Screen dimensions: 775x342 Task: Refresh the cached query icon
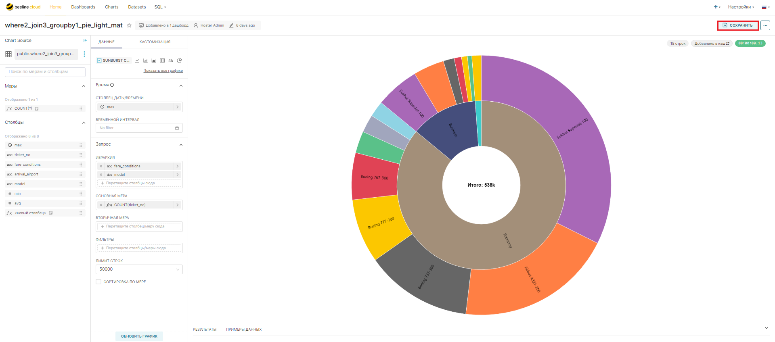point(728,44)
